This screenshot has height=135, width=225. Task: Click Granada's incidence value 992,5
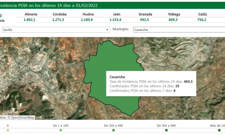(x=145, y=20)
